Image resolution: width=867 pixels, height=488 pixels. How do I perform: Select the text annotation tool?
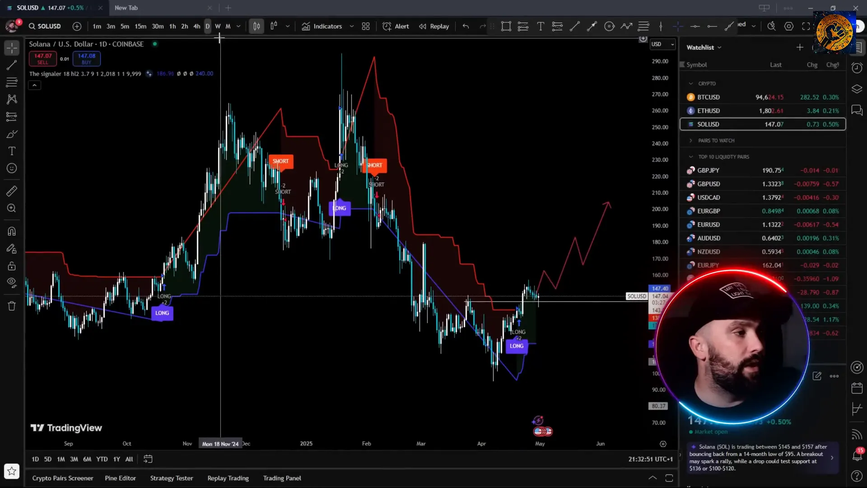coord(12,151)
